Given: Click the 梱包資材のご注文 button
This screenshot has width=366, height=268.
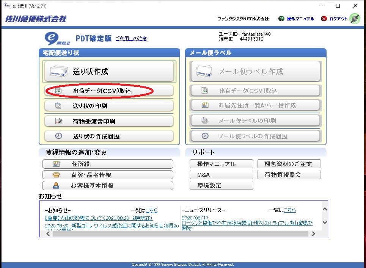Looking at the screenshot, I should (x=288, y=164).
